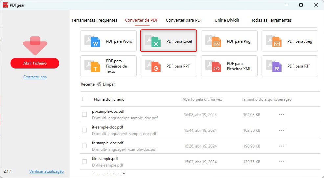Switch to Ferramentas Frequentes tab
The width and height of the screenshot is (324, 178).
[94, 20]
